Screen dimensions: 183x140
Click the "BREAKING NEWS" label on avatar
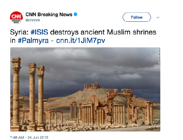(16, 21)
